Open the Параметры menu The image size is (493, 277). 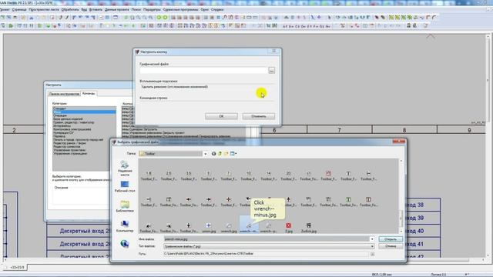[x=152, y=10]
